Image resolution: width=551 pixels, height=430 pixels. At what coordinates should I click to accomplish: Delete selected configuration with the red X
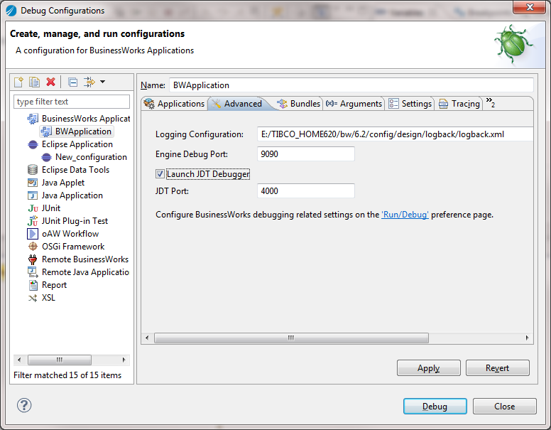50,82
